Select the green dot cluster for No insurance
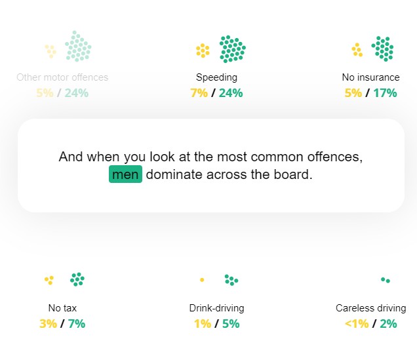This screenshot has height=356, width=417. click(x=382, y=49)
